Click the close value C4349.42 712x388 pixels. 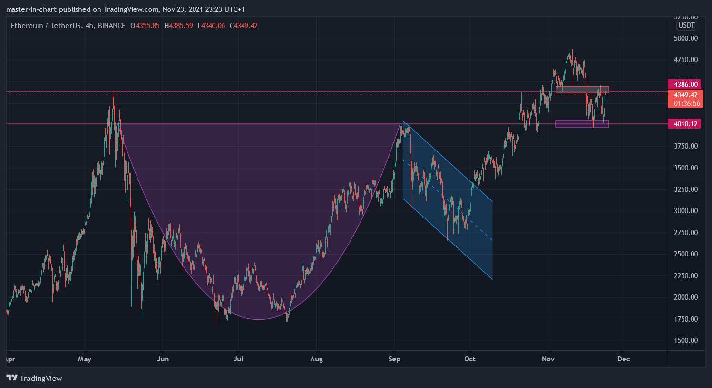point(244,26)
